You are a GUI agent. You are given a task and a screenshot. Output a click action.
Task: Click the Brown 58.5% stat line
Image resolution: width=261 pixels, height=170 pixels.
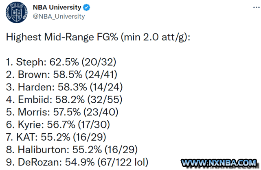[x=61, y=75]
